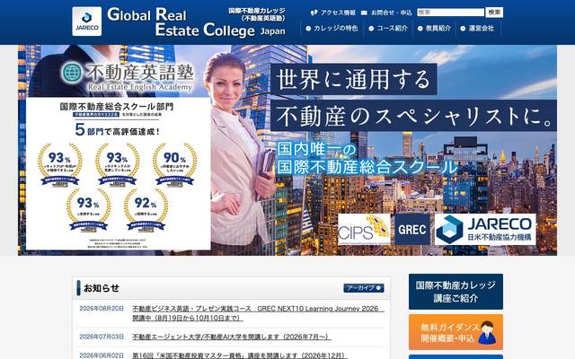Open 無料ガイダンス開催概要・申込 orange banner
The width and height of the screenshot is (575, 359).
[x=456, y=332]
